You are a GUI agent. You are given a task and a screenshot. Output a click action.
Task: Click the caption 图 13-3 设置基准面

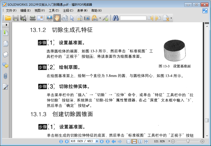pyautogui.click(x=175, y=66)
